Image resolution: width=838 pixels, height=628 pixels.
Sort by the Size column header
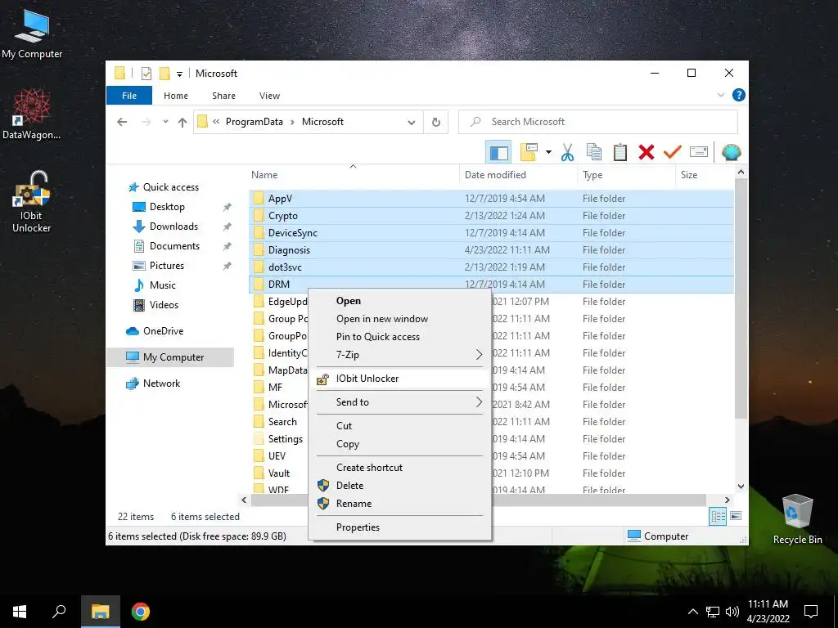(705, 175)
